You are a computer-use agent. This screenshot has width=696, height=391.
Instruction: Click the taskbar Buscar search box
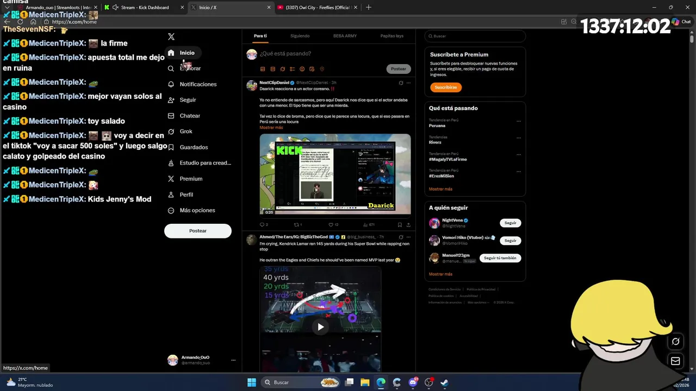301,382
